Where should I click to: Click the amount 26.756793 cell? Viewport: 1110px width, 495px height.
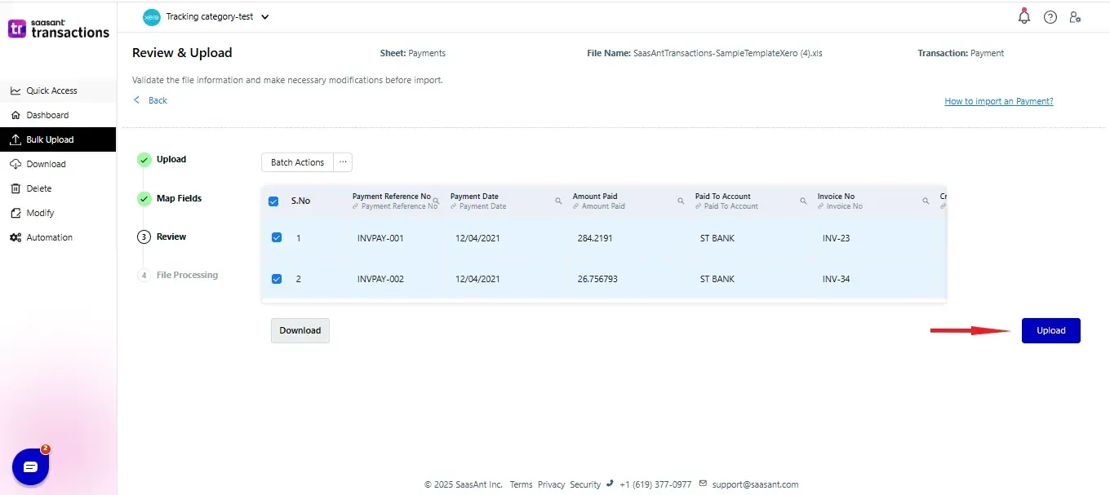click(x=597, y=279)
